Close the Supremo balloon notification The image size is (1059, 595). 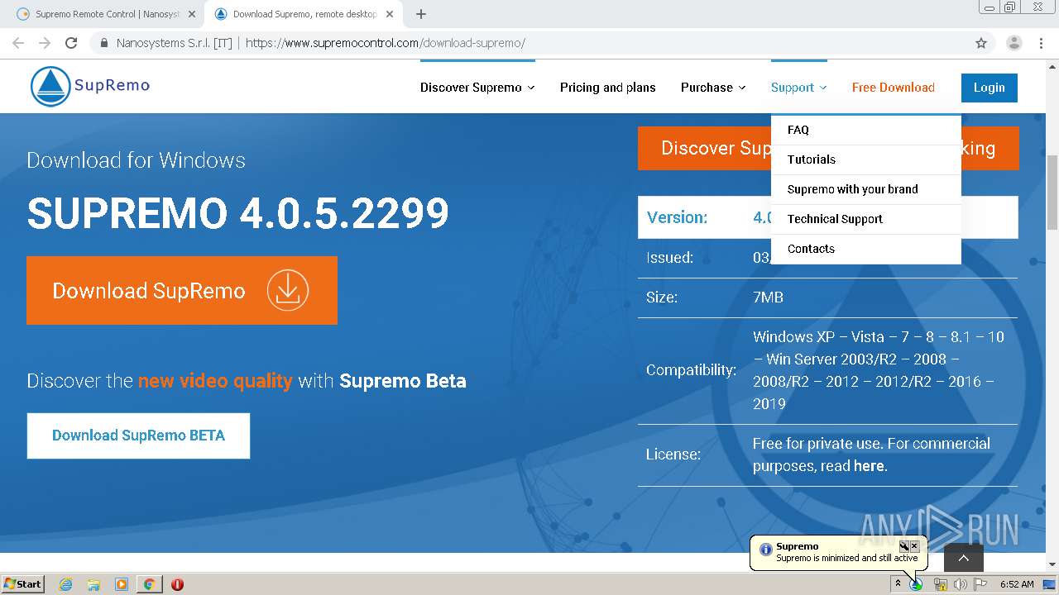914,546
